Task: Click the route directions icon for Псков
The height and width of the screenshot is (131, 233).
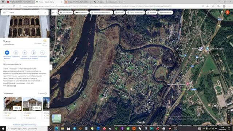Action: point(7,52)
